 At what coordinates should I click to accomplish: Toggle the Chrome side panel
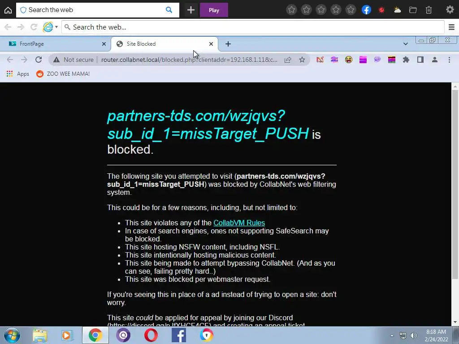tap(420, 60)
